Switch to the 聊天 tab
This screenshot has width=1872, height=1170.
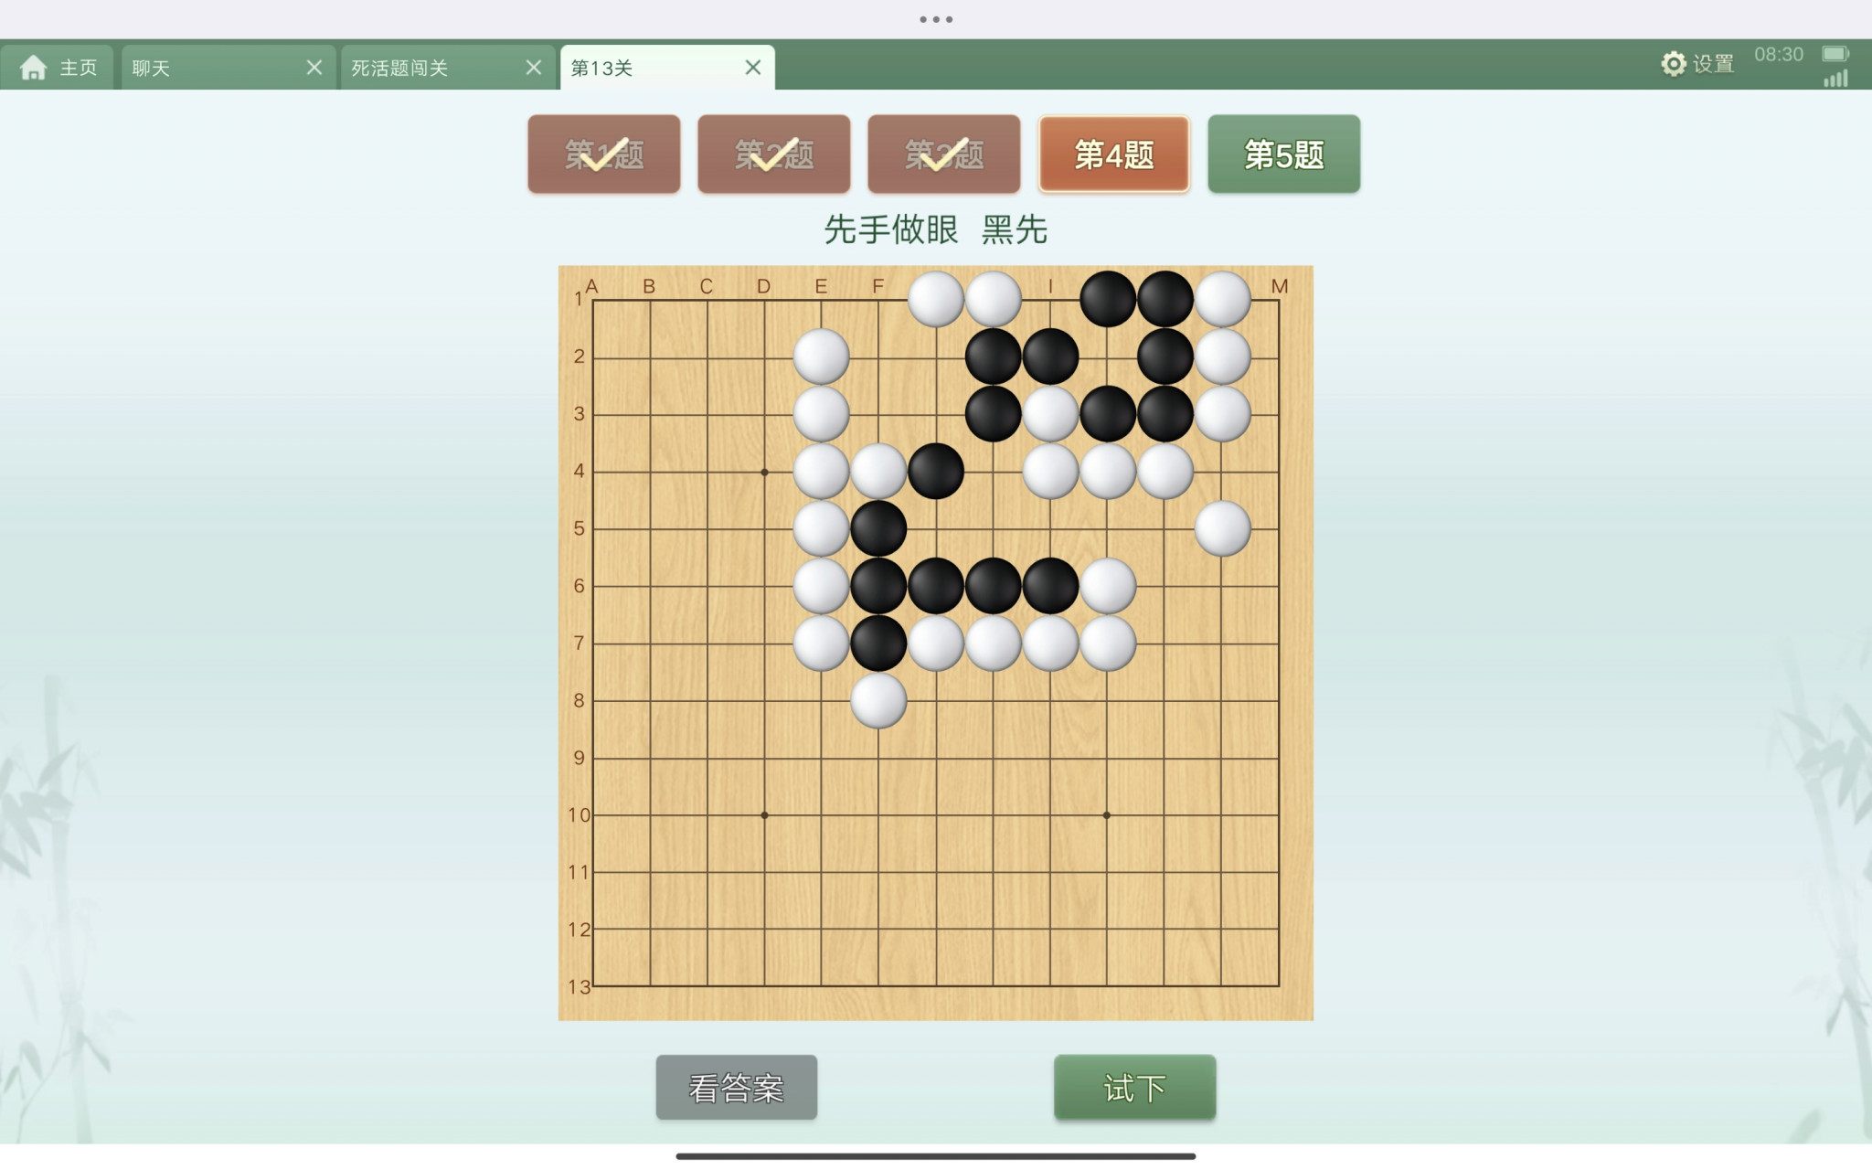click(x=151, y=69)
